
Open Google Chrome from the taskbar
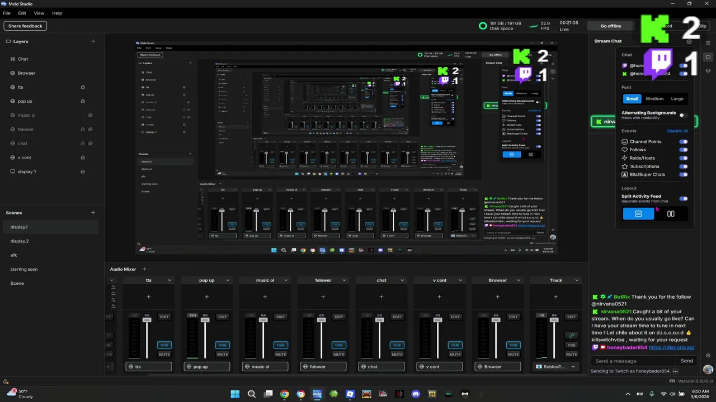tap(285, 394)
